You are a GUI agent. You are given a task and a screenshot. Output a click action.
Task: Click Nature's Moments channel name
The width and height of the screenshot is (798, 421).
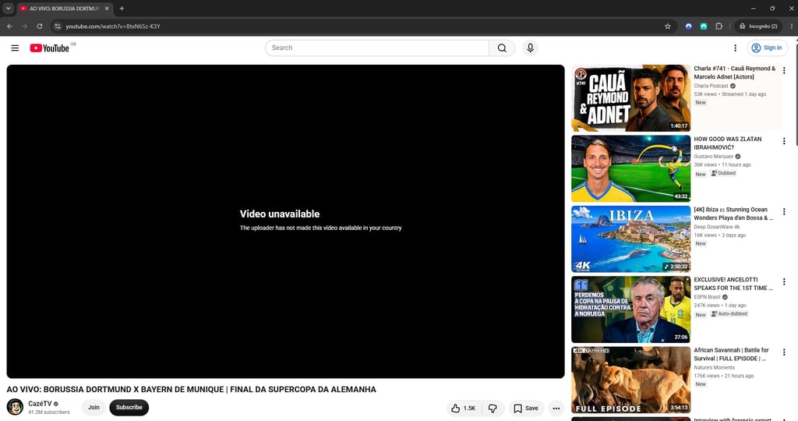pyautogui.click(x=714, y=367)
